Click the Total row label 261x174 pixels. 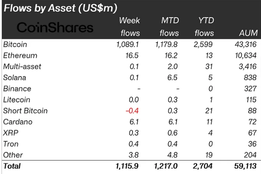point(12,166)
